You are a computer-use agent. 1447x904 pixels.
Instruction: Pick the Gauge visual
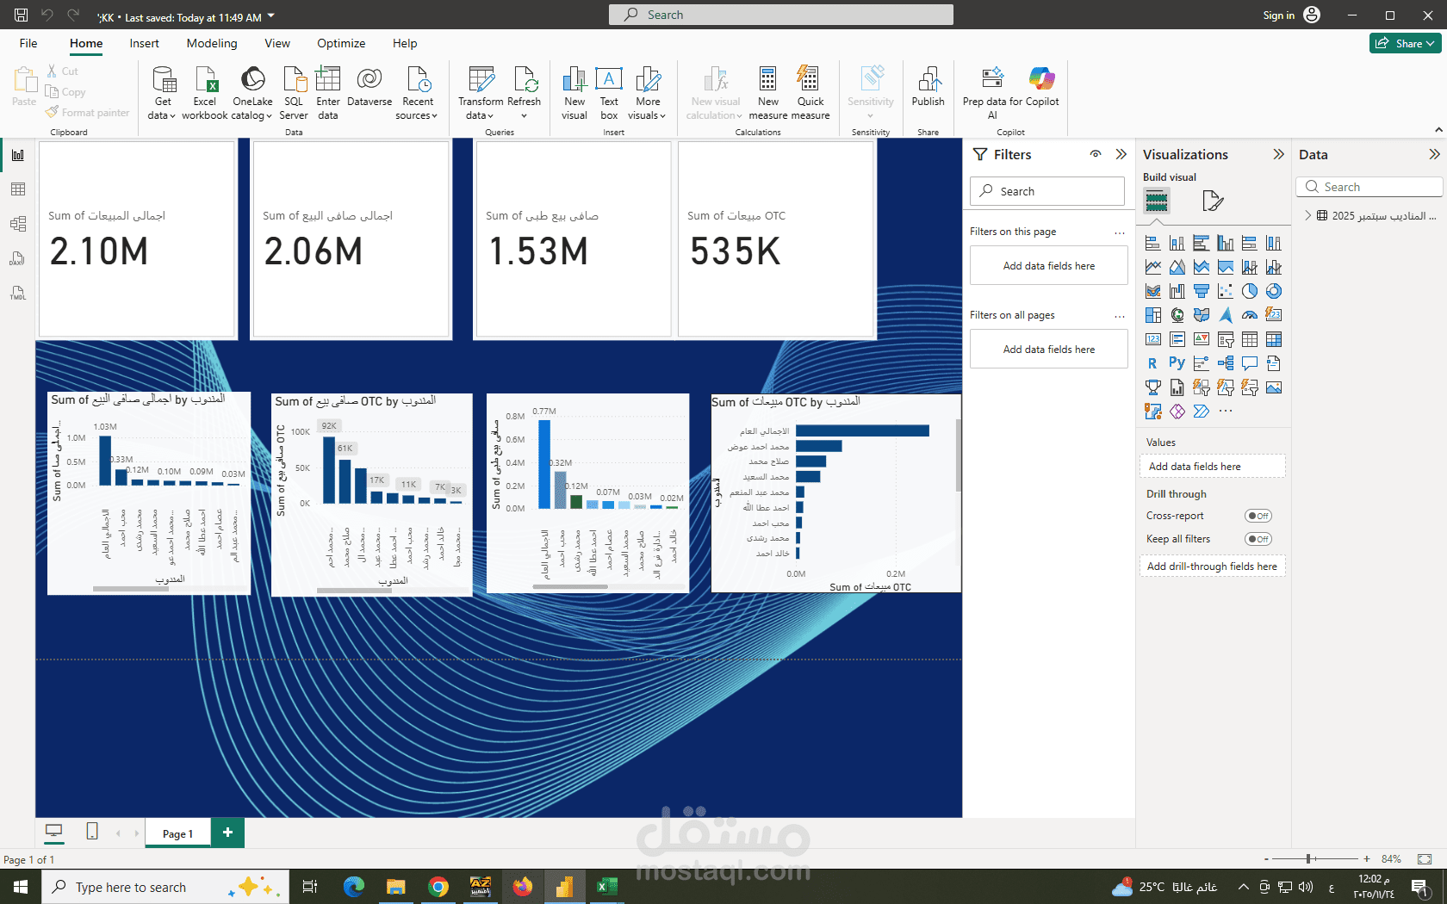click(x=1249, y=316)
